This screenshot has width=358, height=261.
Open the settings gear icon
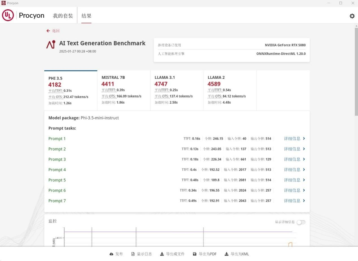coord(352,16)
